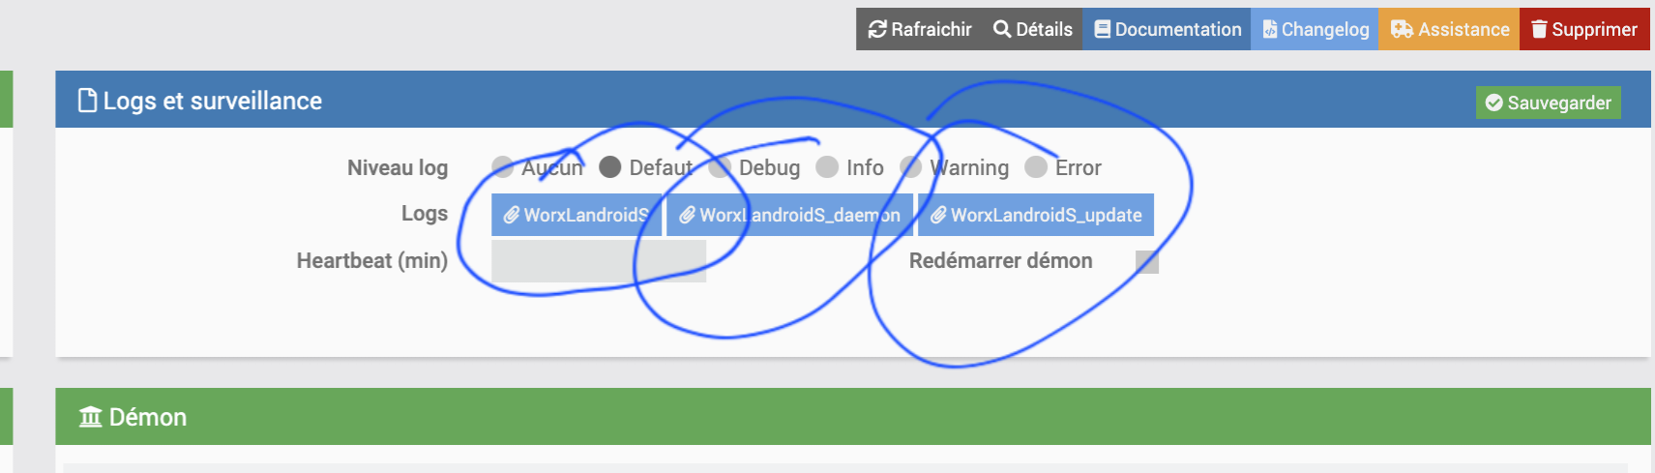Viewport: 1655px width, 473px height.
Task: Save settings with Sauvegarder
Action: pyautogui.click(x=1548, y=103)
